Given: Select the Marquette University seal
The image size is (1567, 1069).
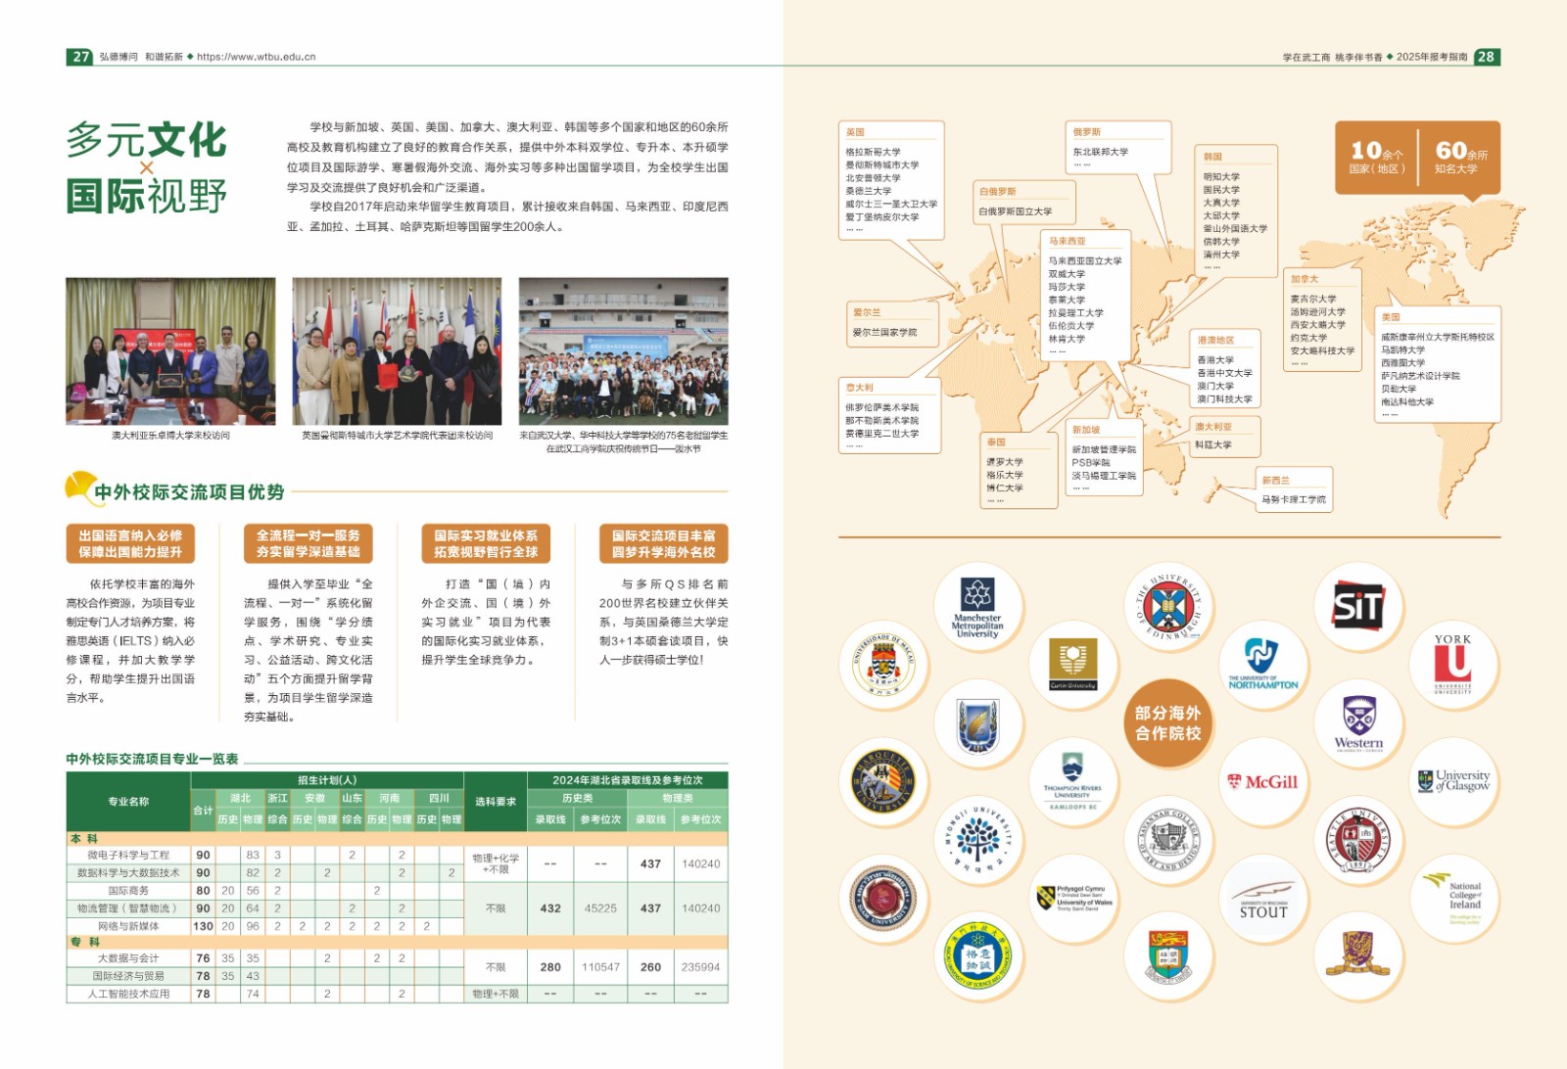Looking at the screenshot, I should click(x=884, y=781).
